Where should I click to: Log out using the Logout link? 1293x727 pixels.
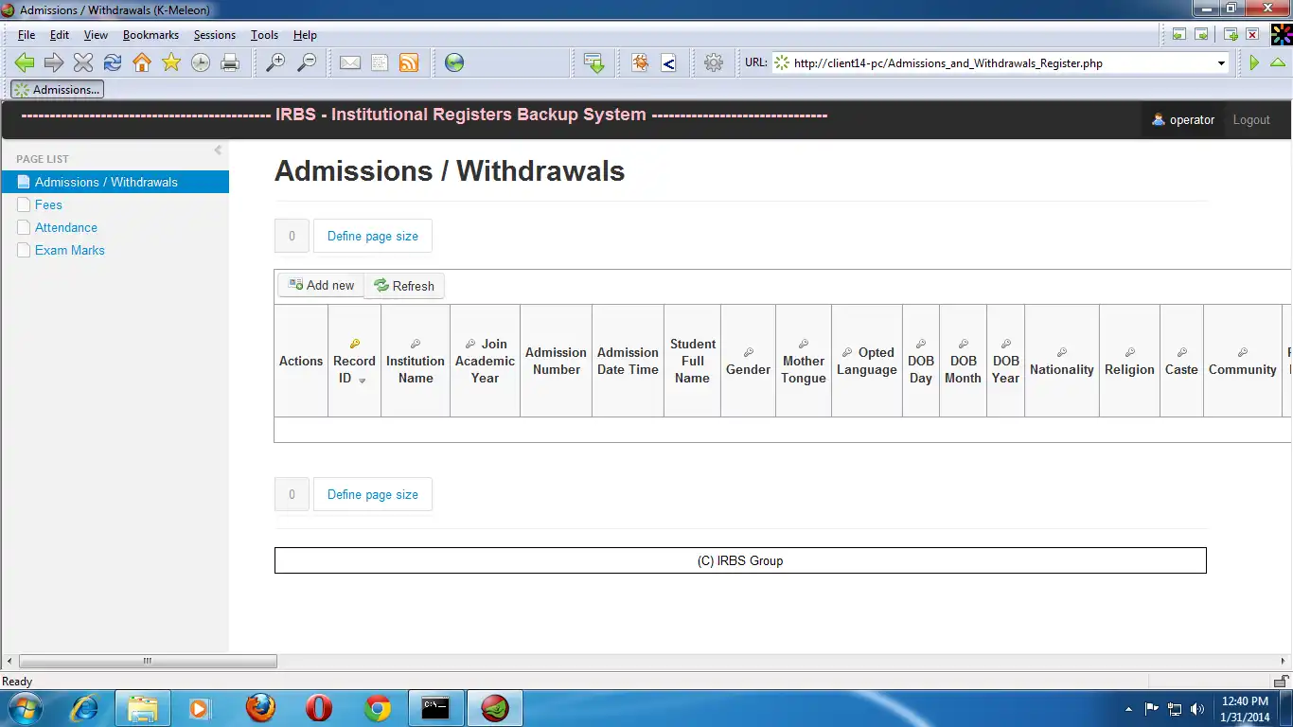(x=1251, y=120)
